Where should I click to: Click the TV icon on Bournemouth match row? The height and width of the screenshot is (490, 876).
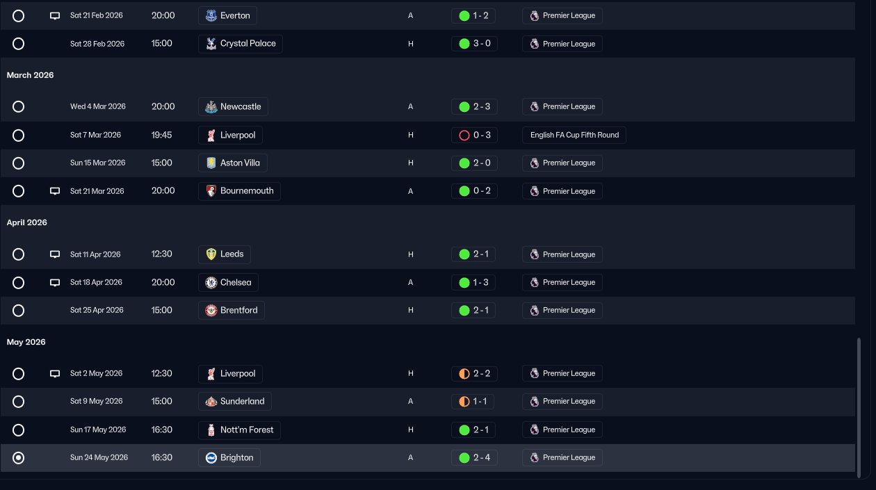tap(55, 191)
